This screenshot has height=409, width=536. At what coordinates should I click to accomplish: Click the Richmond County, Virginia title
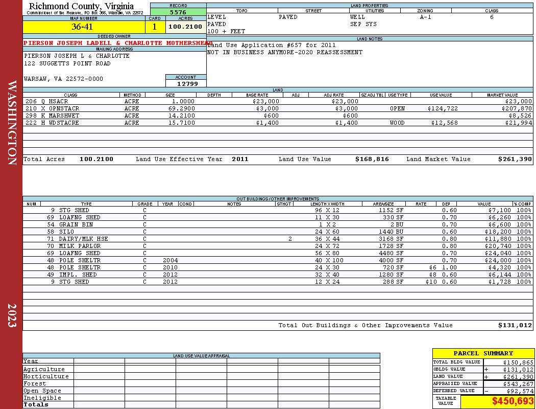pyautogui.click(x=81, y=6)
